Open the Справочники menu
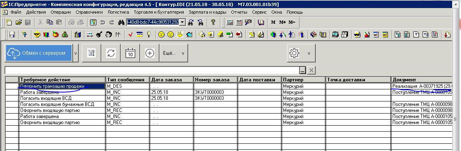This screenshot has width=461, height=151. click(89, 12)
